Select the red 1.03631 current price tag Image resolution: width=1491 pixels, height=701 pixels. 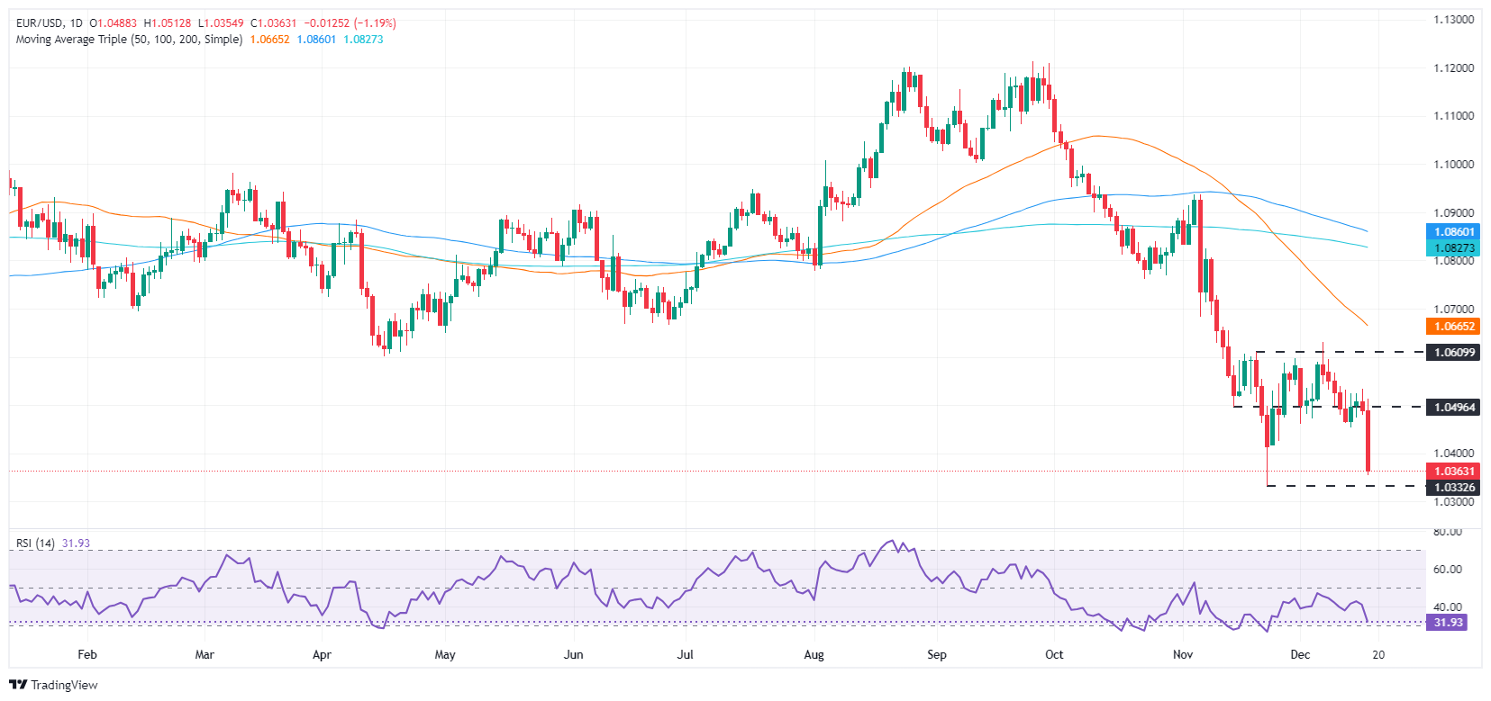1454,472
